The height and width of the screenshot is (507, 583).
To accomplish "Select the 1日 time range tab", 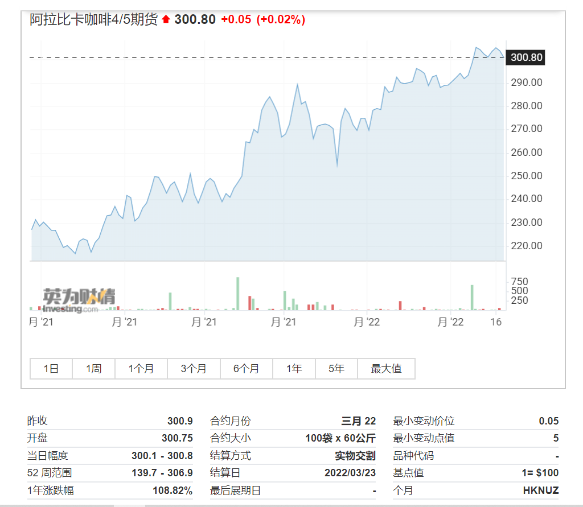I will [x=51, y=368].
